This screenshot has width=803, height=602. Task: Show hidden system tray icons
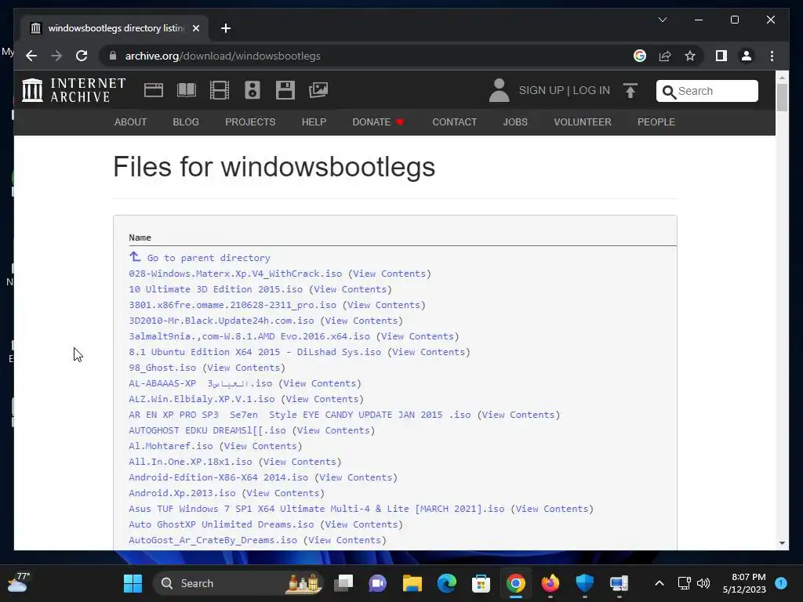click(659, 583)
